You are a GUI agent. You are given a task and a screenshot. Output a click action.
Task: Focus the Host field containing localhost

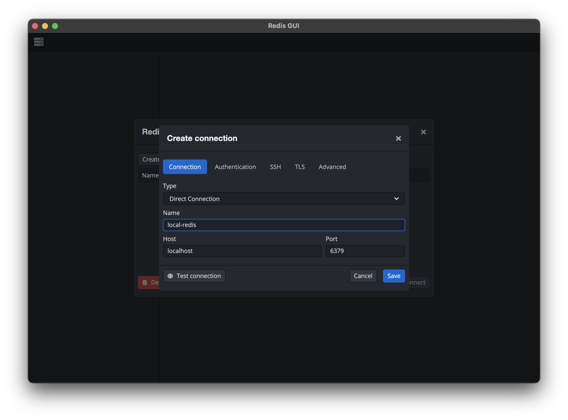click(x=242, y=251)
